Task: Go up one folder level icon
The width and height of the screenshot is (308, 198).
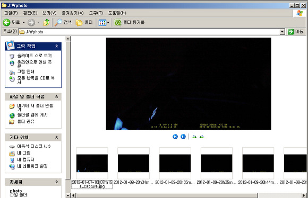Action: [47, 22]
